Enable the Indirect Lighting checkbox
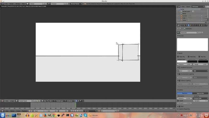 (x=179, y=81)
